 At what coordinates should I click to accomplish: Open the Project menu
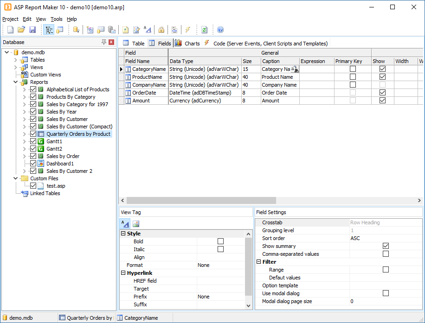(x=10, y=19)
